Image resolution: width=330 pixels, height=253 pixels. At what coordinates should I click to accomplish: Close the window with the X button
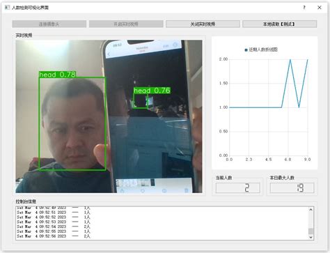320,8
